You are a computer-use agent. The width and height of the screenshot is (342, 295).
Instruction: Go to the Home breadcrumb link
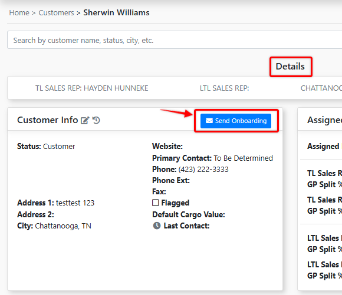(x=19, y=13)
